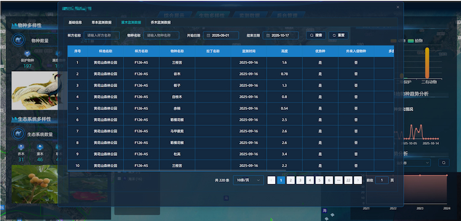Viewport: 461px width, 221px height.
Task: Open the 生物多样性 top navigation tab in background
Action: [211, 15]
